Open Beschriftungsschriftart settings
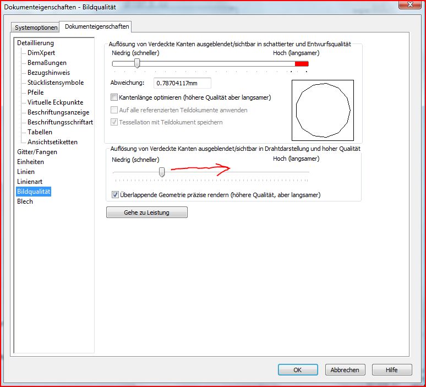Screen dimensions: 426x387 [60, 122]
